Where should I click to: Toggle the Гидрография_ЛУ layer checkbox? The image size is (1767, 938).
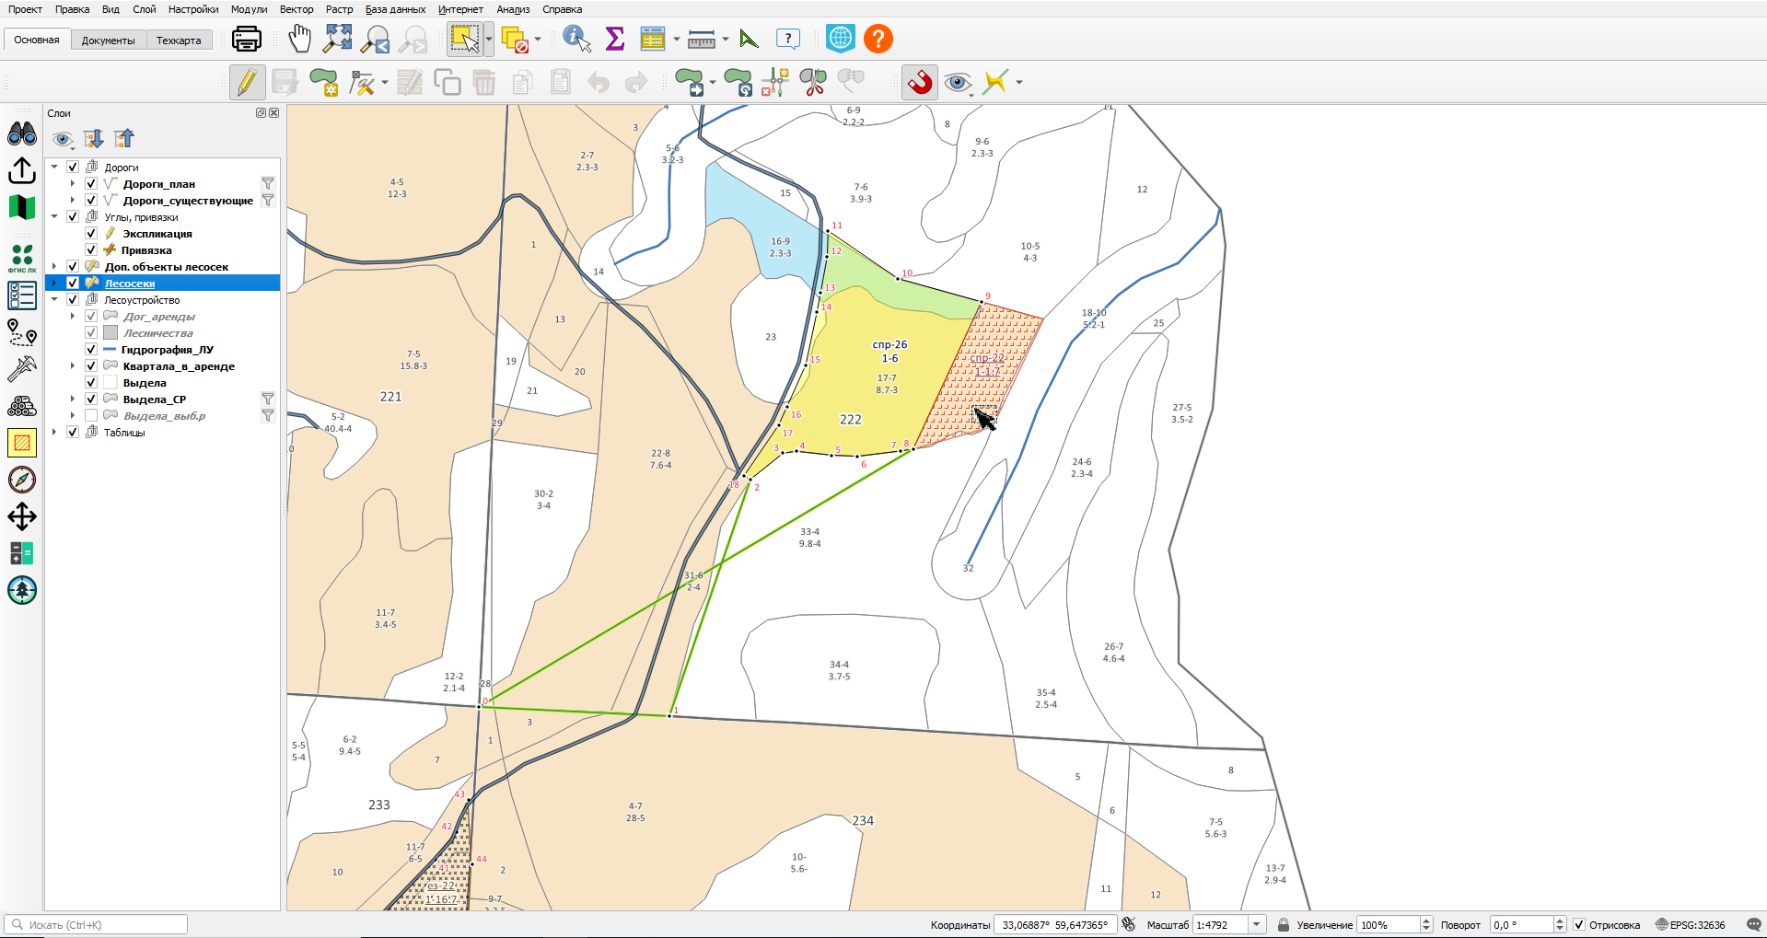(x=91, y=350)
